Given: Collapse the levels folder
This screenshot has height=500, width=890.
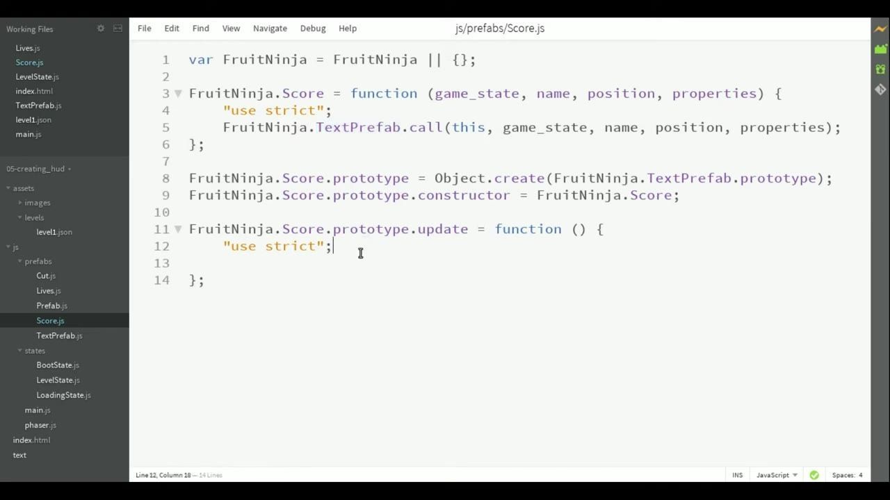Looking at the screenshot, I should [x=20, y=217].
